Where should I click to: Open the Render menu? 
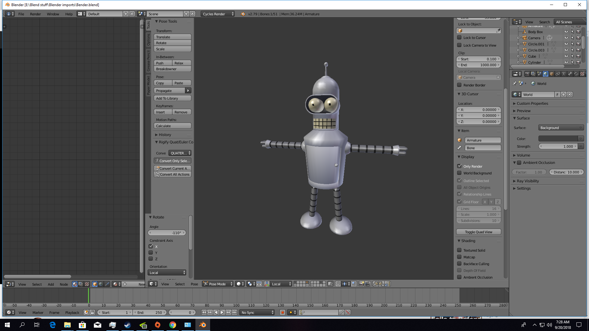(x=35, y=14)
